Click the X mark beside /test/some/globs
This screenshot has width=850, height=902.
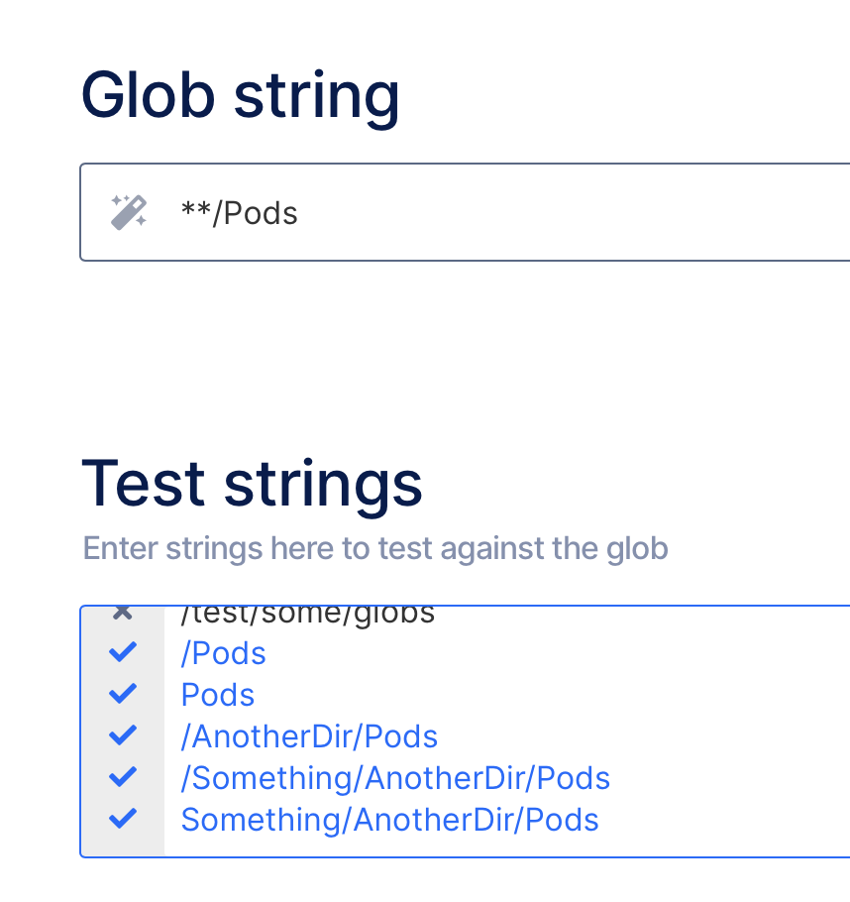123,613
